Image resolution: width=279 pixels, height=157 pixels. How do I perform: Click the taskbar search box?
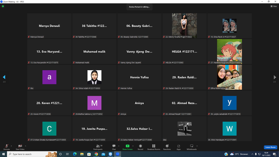point(32,154)
